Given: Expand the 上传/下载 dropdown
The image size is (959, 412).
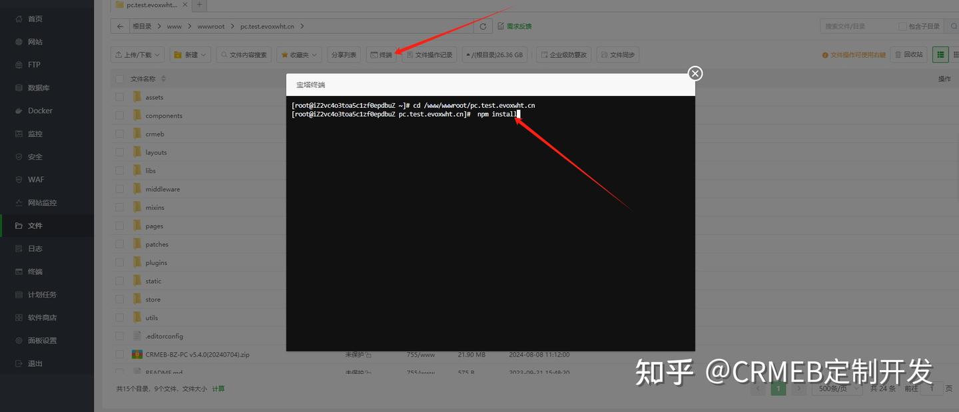Looking at the screenshot, I should [x=137, y=55].
